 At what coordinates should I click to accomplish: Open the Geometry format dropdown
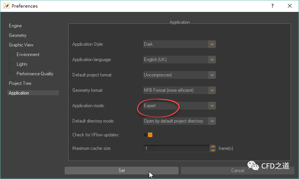(x=179, y=90)
